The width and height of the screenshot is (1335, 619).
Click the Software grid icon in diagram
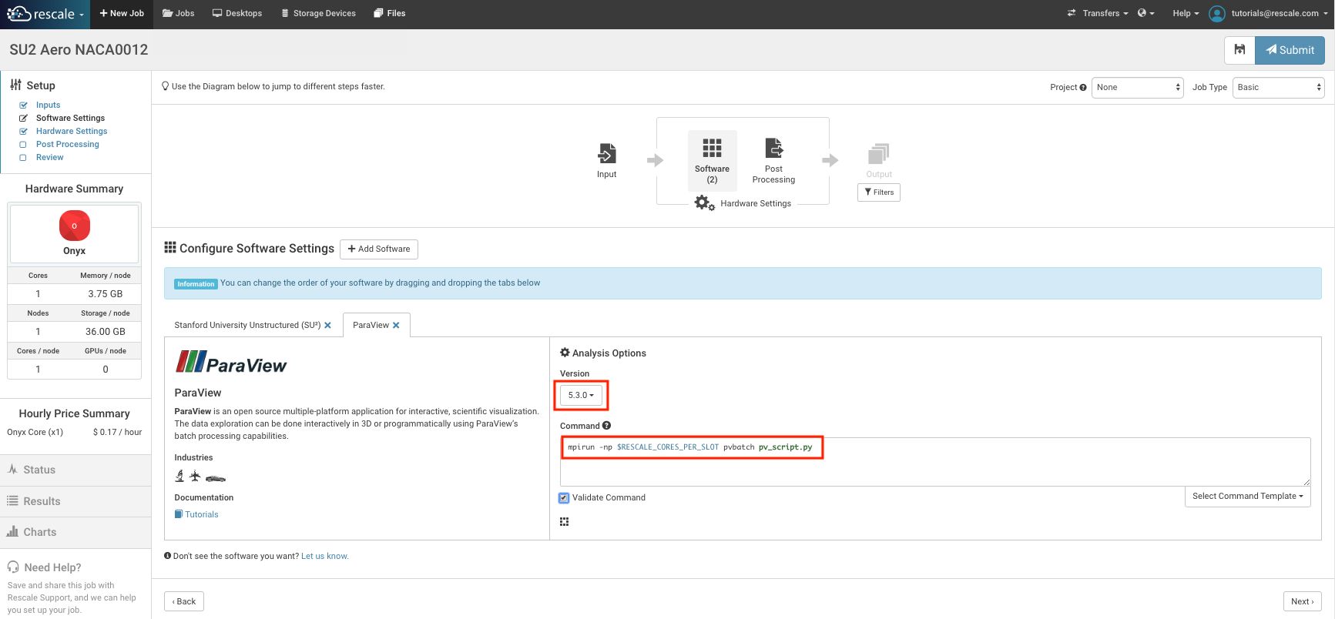tap(712, 148)
